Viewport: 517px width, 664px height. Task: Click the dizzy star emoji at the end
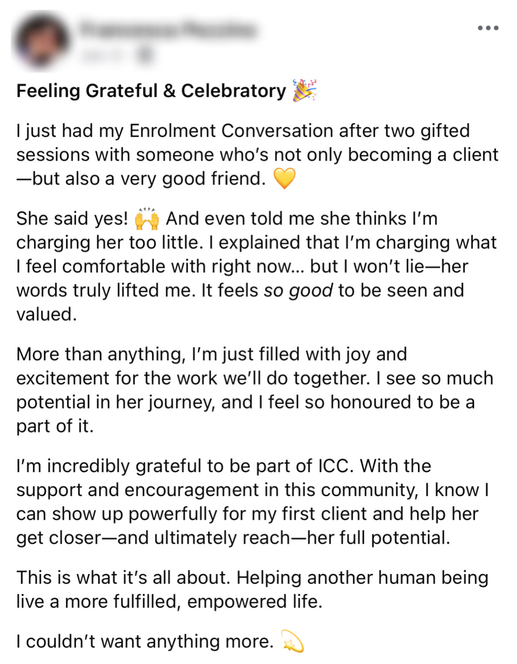(292, 641)
